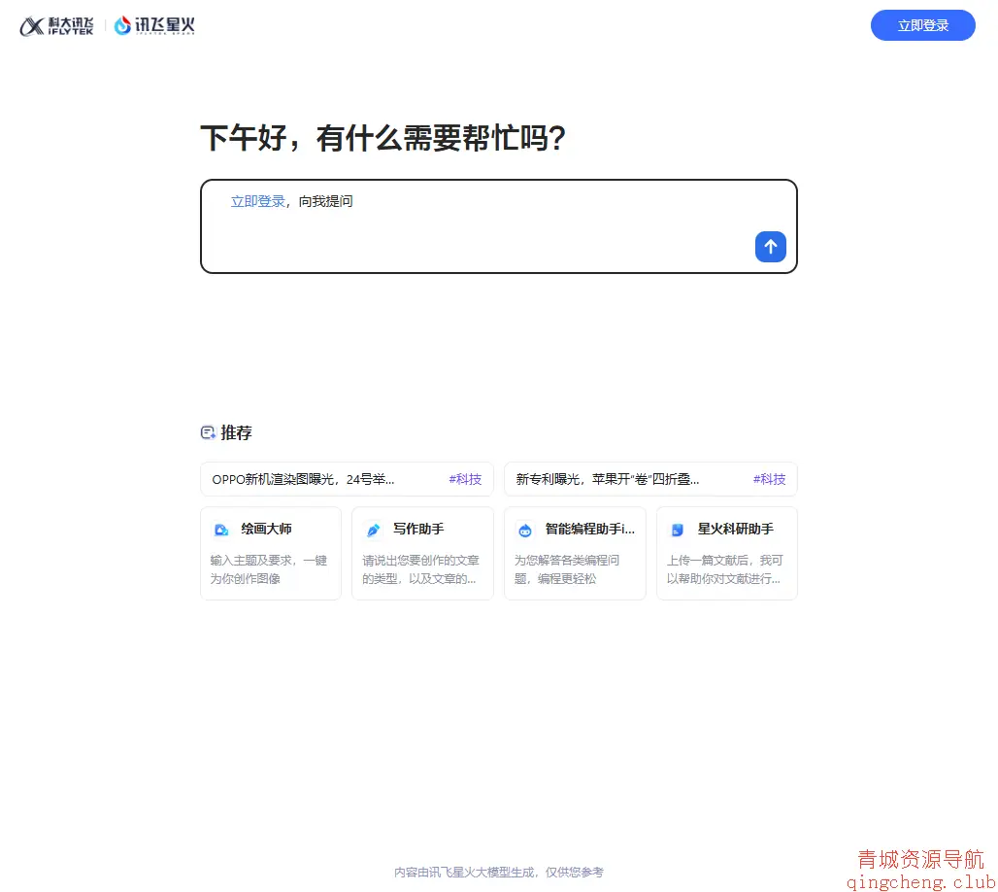Open the 讯飞星火 home logo

pyautogui.click(x=153, y=25)
